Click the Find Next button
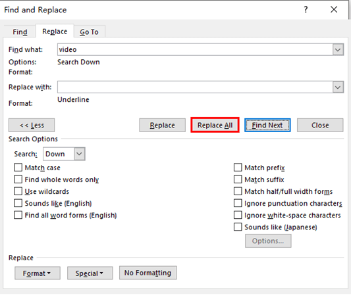Viewport: 351px width, 299px height. pyautogui.click(x=267, y=125)
